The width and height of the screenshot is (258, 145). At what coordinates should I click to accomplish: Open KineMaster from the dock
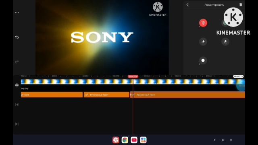click(x=116, y=140)
